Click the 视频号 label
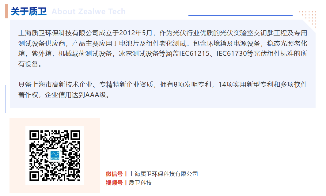The image size is (326, 196). click(x=114, y=183)
